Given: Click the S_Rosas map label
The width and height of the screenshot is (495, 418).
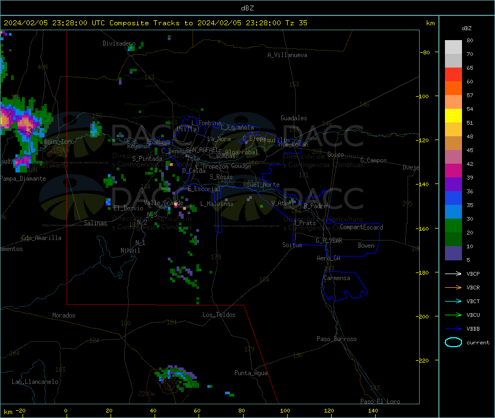Looking at the screenshot, I should click(221, 177).
